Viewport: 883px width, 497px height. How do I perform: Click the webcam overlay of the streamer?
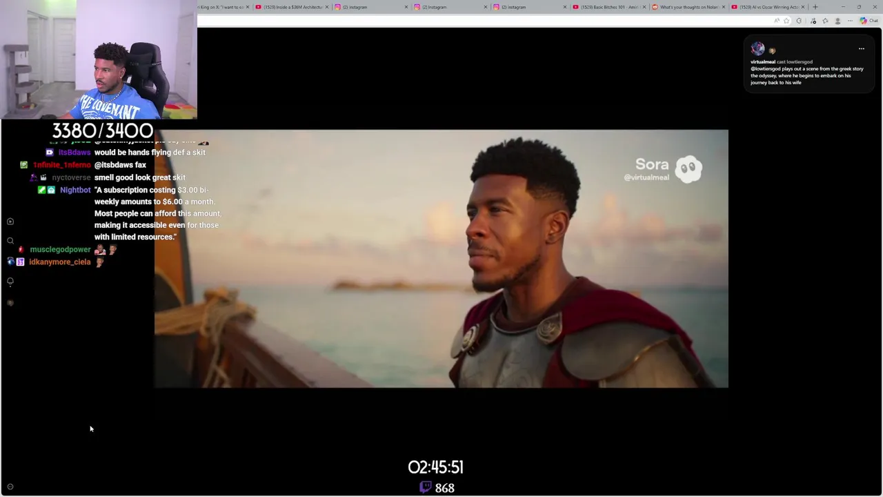tap(99, 59)
